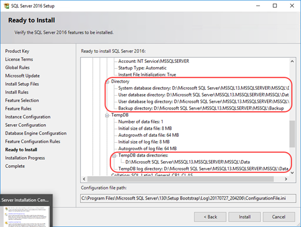Screen dimensions: 301x227
Task: Select Instant File Initialization: True row
Action: tap(147, 74)
